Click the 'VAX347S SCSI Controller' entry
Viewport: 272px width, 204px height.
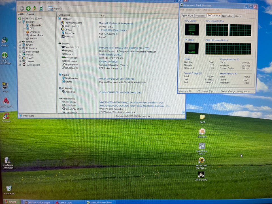coord(111,109)
